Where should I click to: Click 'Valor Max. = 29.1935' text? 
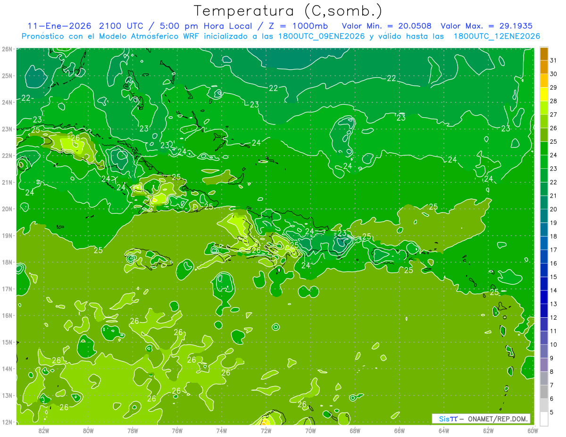click(486, 26)
